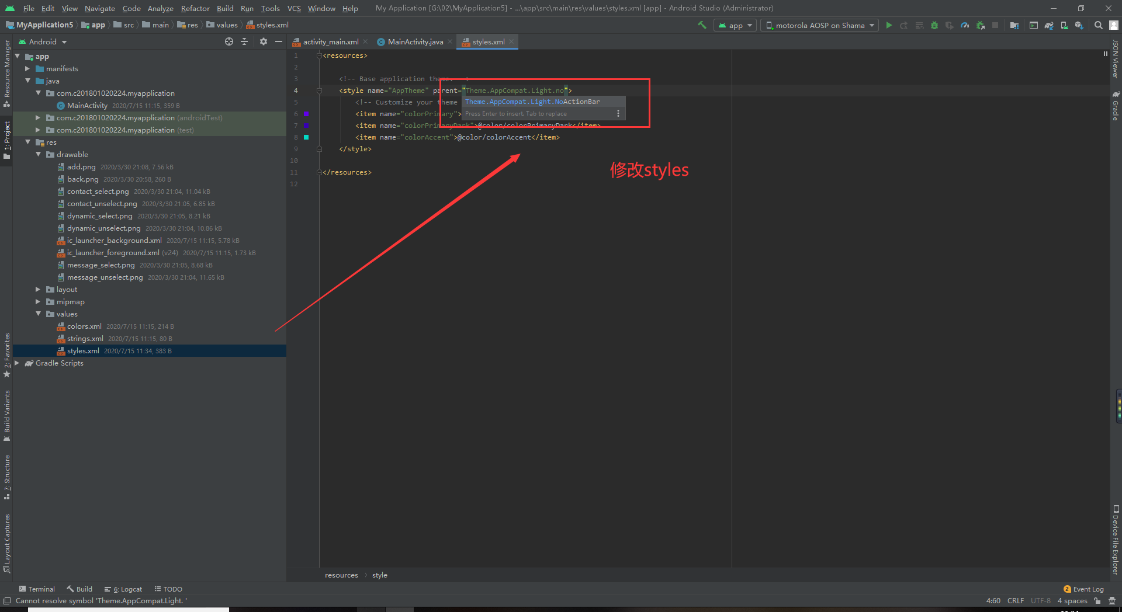Click the 'resources' breadcrumb at editor bottom
This screenshot has height=612, width=1122.
(341, 575)
